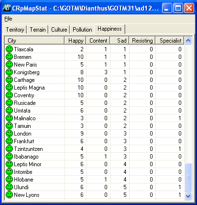Open the Culture tab

point(59,30)
